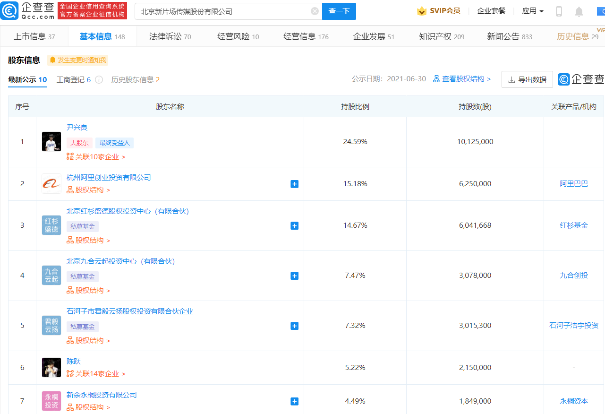This screenshot has height=414, width=605.
Task: Expand 尹兴良's 关联10家企业 list
Action: [96, 157]
